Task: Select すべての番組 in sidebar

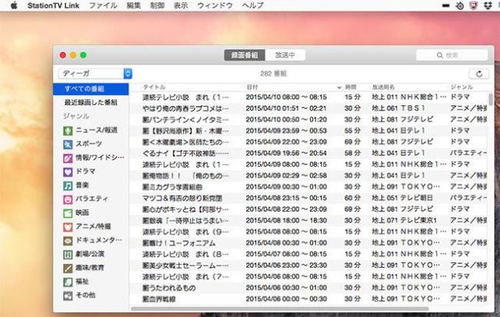Action: pyautogui.click(x=91, y=89)
